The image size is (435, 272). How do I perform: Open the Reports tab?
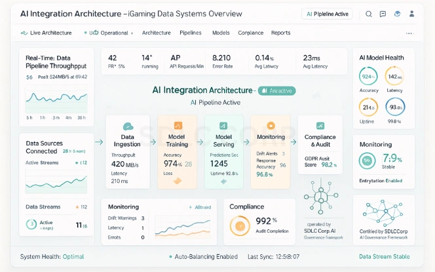coord(280,33)
